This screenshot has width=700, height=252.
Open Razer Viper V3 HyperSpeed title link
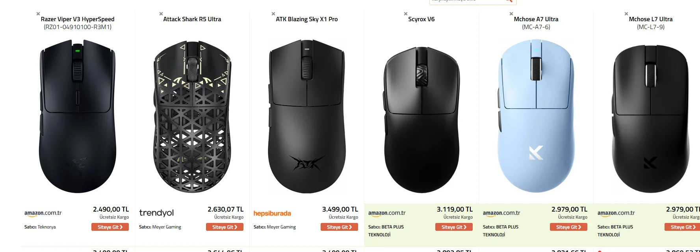click(x=78, y=19)
